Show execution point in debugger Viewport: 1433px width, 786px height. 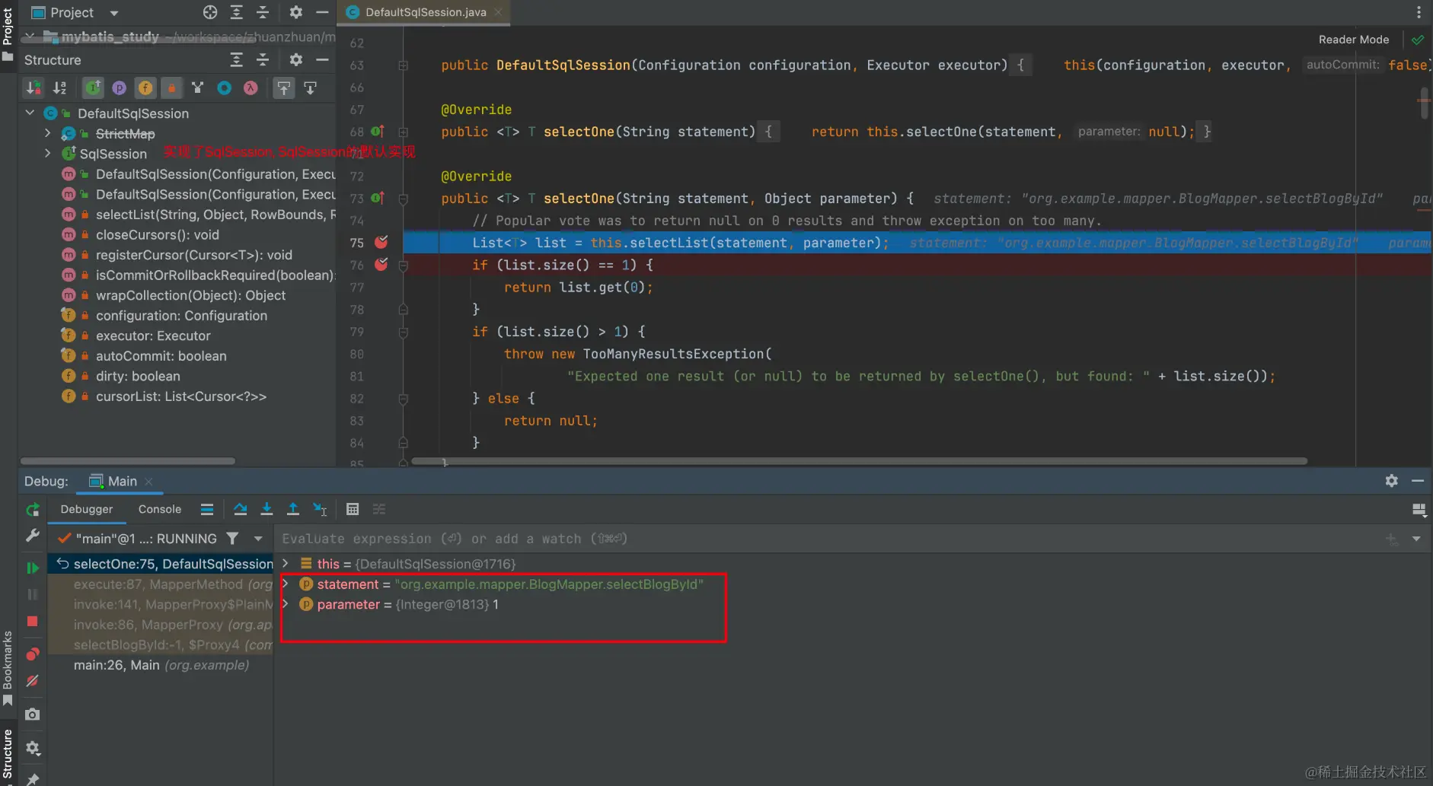tap(207, 509)
